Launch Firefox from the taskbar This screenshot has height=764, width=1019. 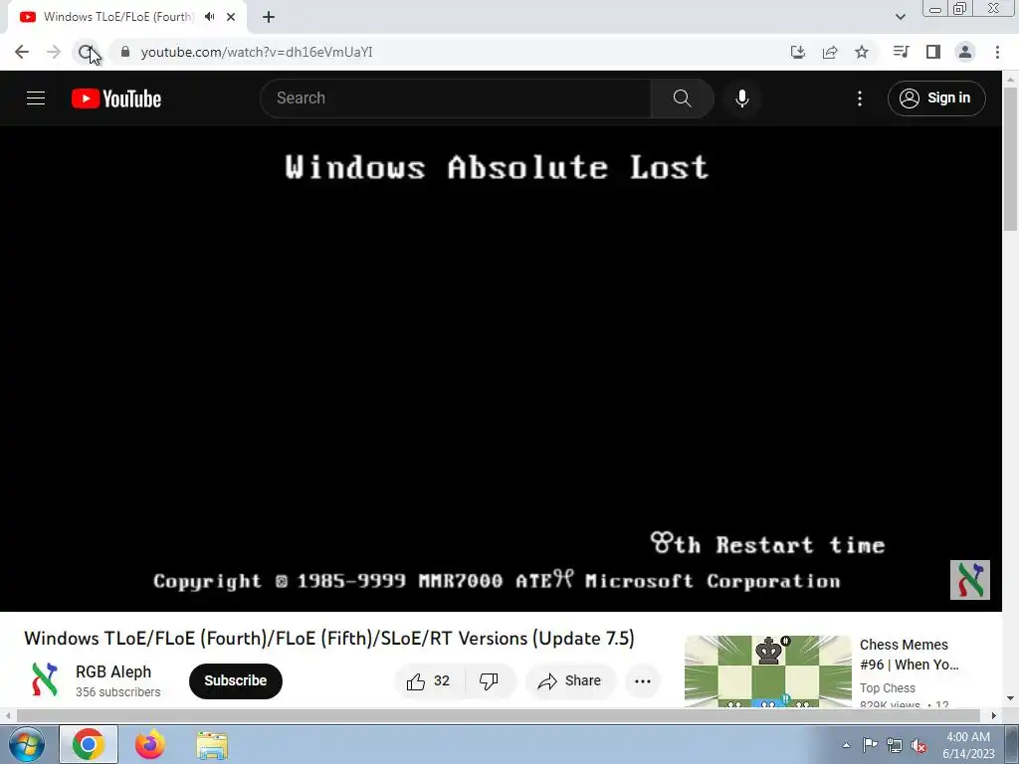click(x=150, y=744)
